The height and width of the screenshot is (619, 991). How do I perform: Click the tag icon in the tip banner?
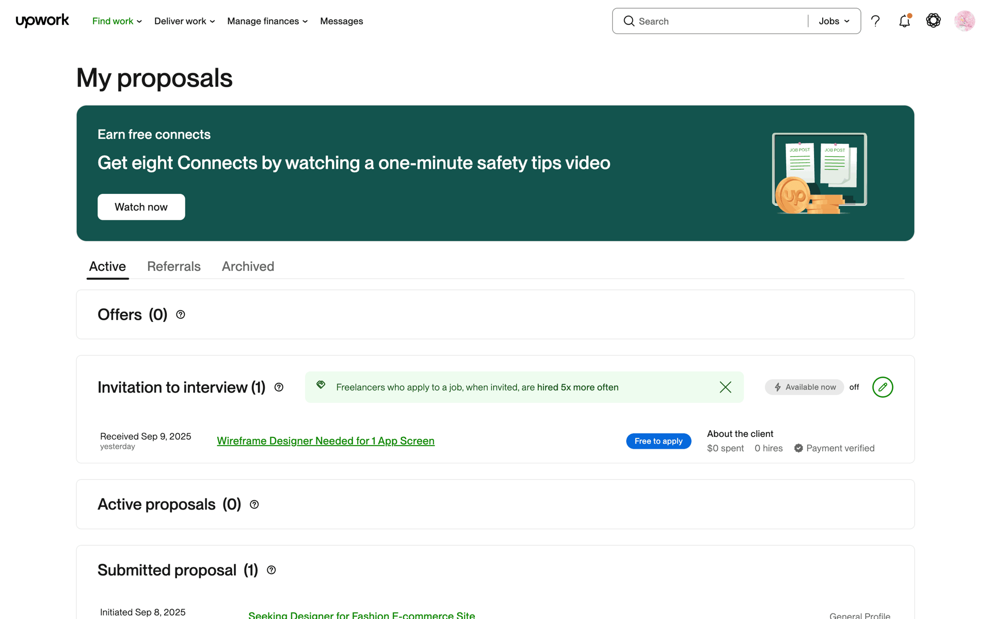point(321,385)
